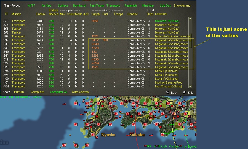
Task: Click Kyushu label on map
Action: point(108,135)
